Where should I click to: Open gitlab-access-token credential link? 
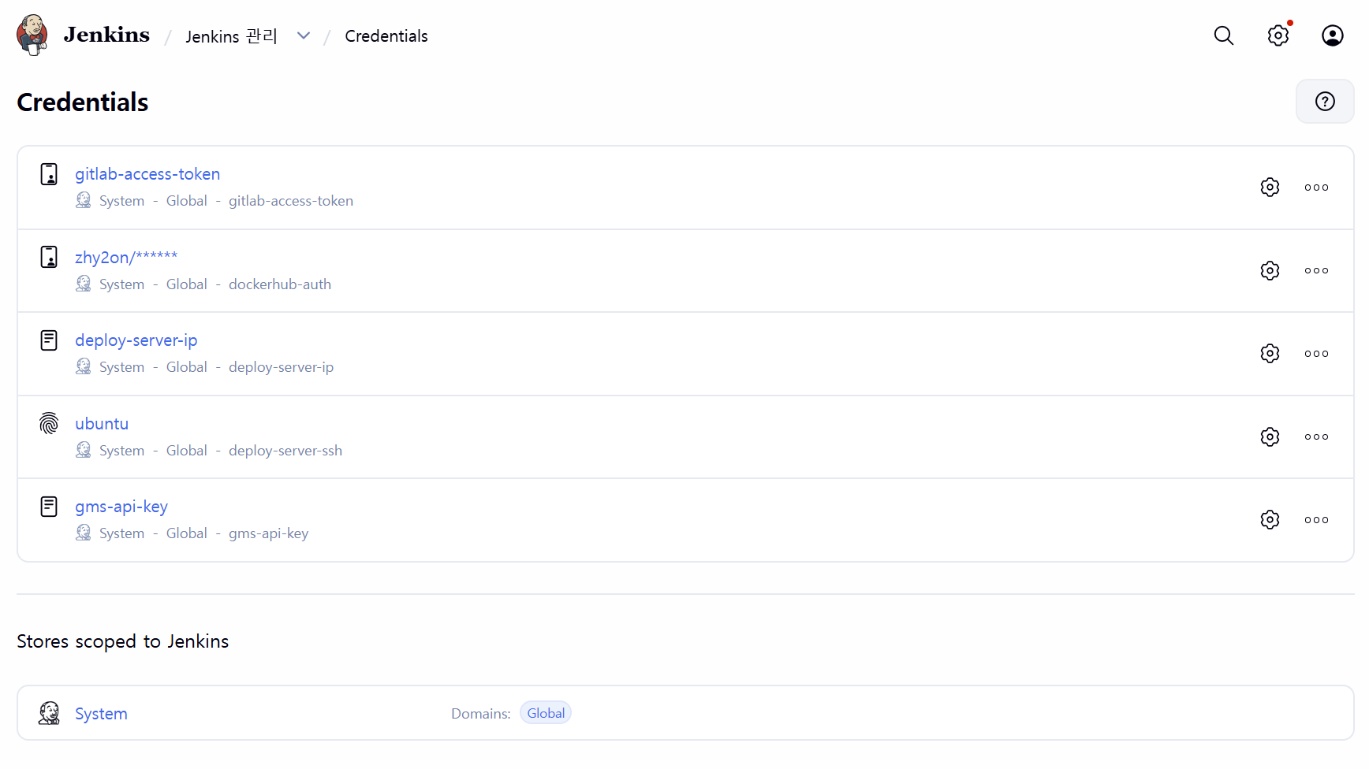tap(147, 174)
